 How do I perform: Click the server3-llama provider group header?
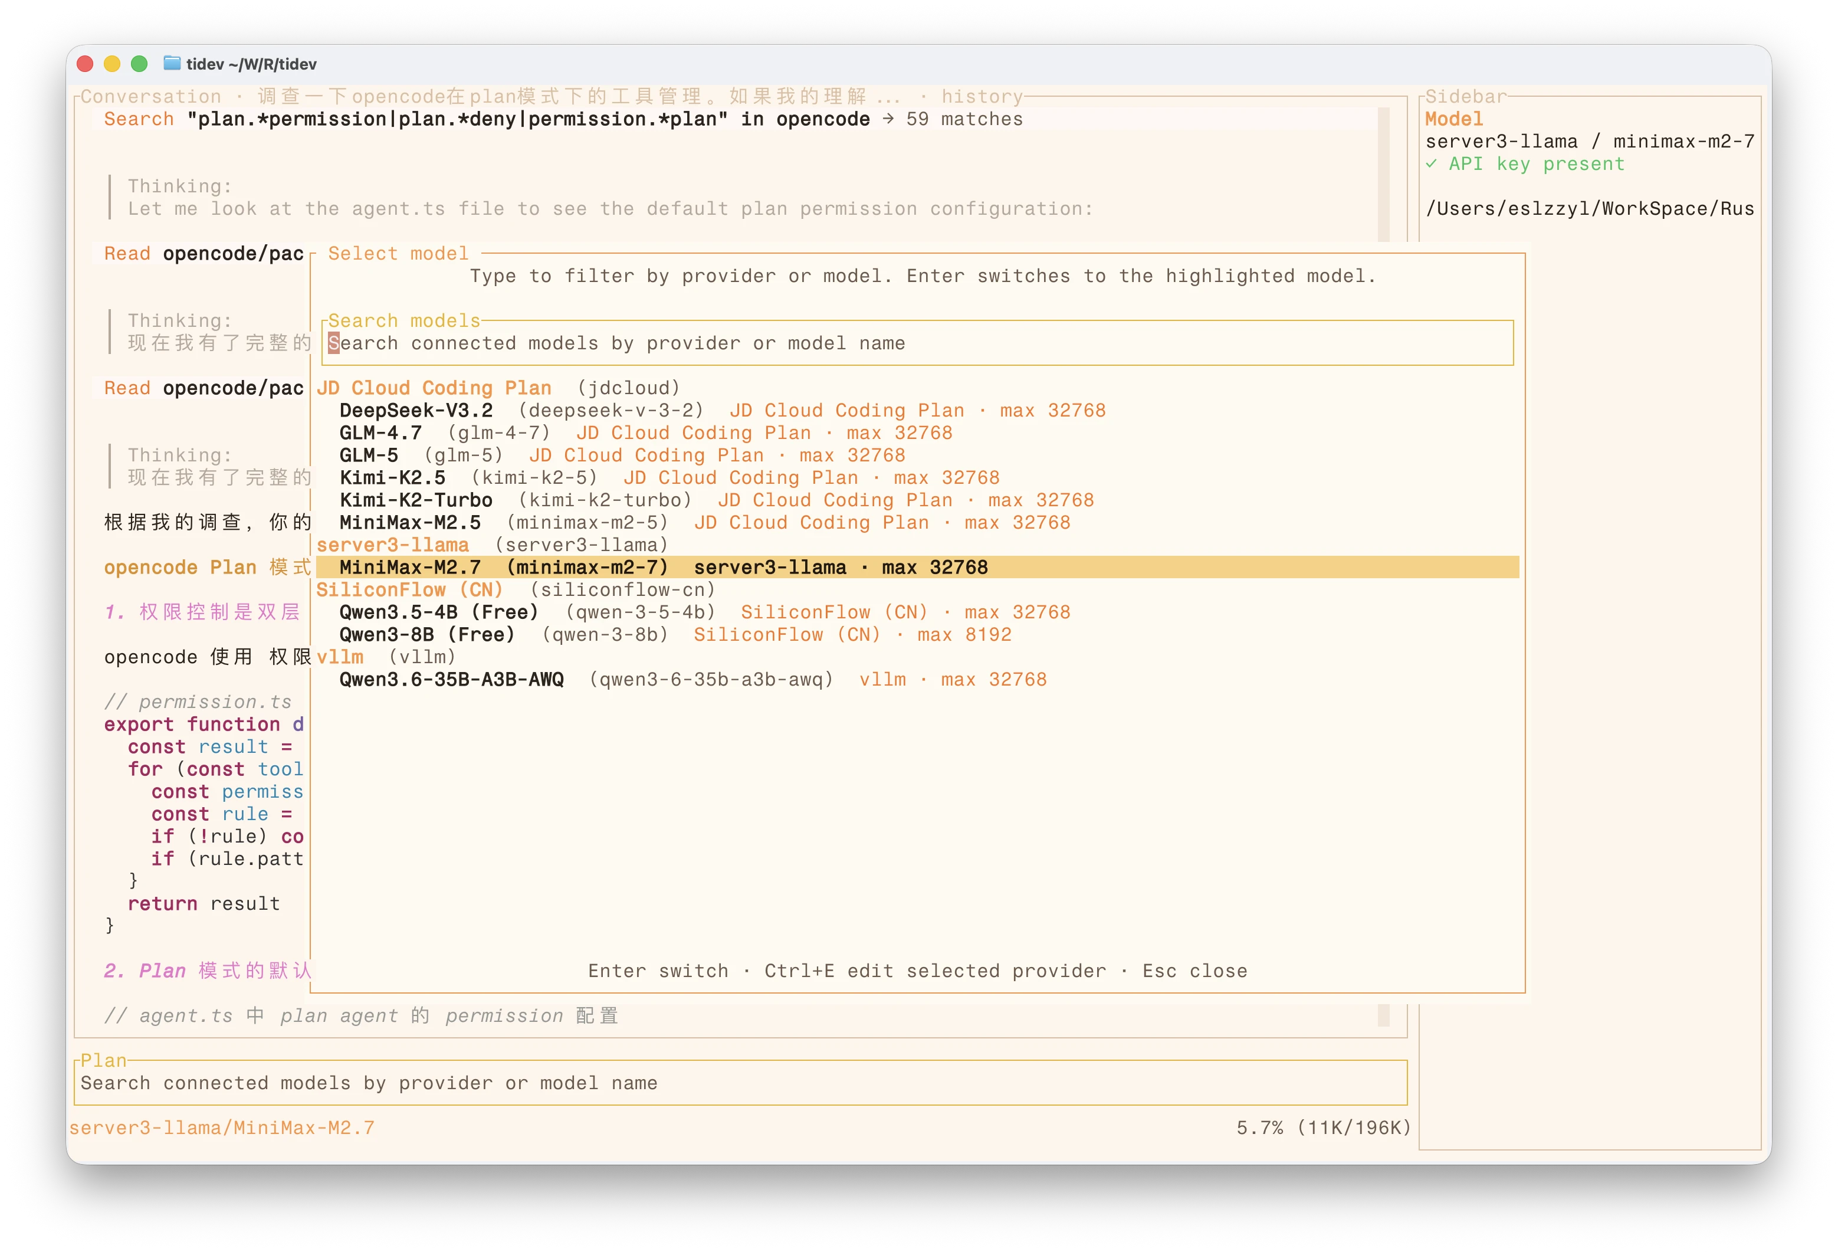(393, 545)
